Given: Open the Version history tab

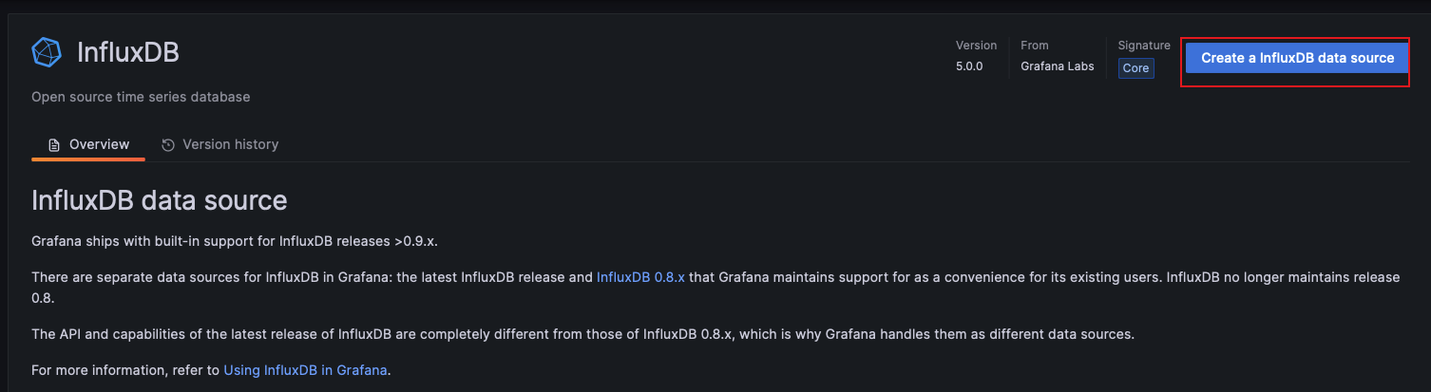Looking at the screenshot, I should pos(230,144).
